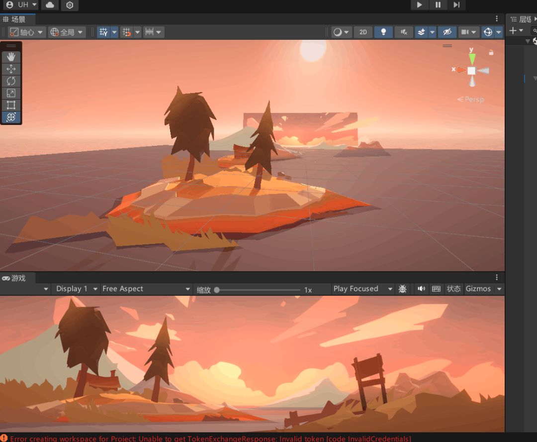Click the tool overlay drag handle
Viewport: 537px width, 442px height.
[x=11, y=46]
